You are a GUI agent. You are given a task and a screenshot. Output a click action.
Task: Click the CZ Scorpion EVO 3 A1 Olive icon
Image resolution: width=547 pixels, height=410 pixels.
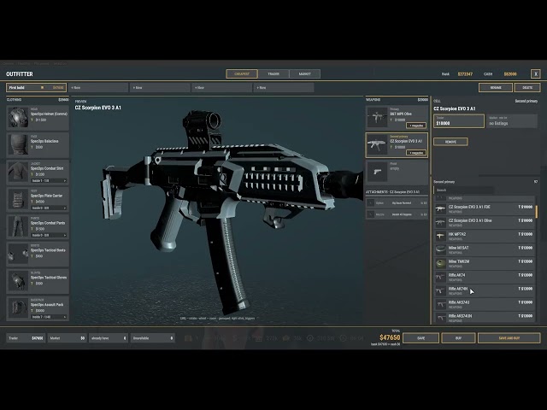[x=441, y=222]
